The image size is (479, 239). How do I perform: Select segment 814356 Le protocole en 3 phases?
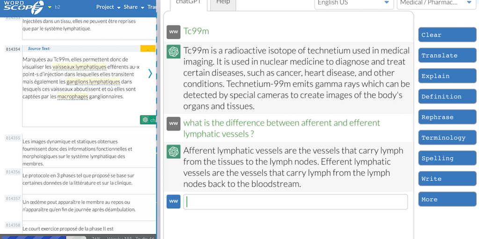pyautogui.click(x=78, y=179)
